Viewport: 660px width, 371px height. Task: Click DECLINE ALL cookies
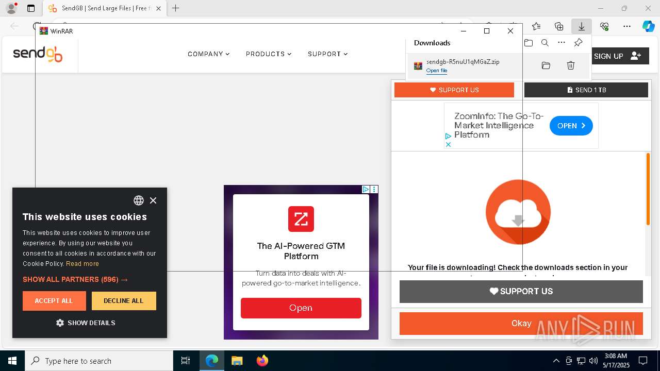124,301
